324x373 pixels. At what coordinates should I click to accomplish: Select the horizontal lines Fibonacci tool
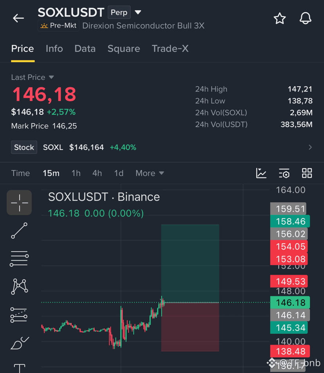coord(19,259)
